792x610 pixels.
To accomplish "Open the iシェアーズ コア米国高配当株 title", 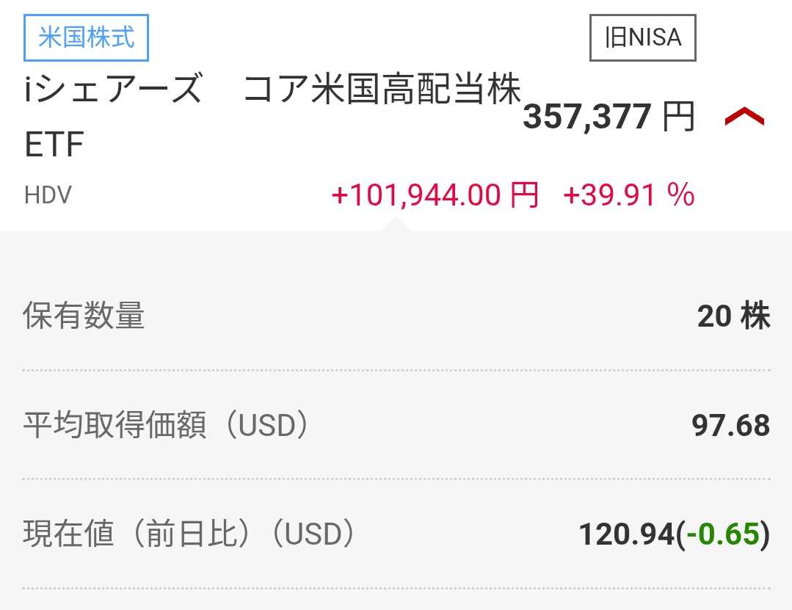I will coord(272,92).
